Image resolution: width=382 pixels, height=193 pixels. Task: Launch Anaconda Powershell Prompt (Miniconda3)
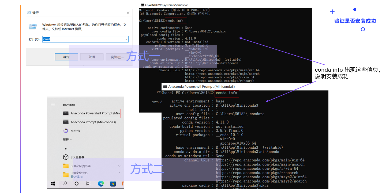[91, 113]
